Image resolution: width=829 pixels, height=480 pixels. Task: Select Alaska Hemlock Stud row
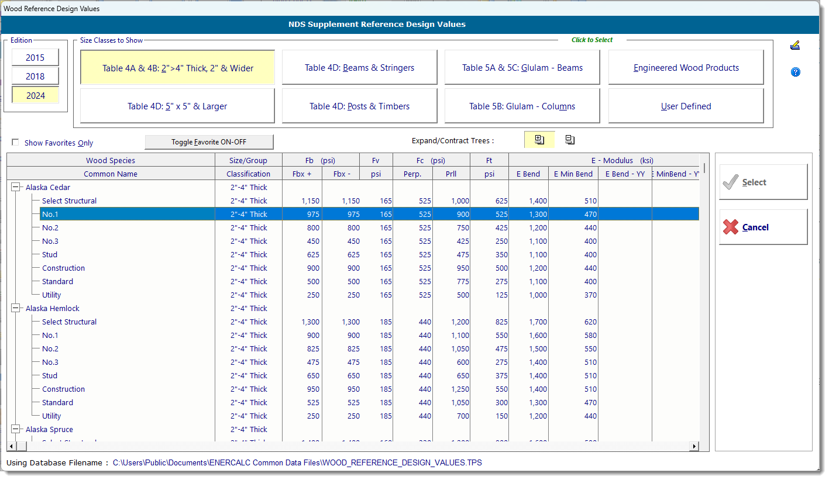[x=353, y=375]
